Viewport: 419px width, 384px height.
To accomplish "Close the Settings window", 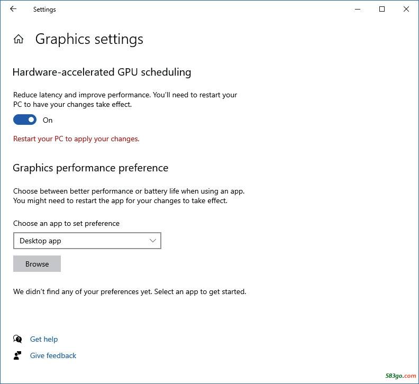I will [406, 9].
